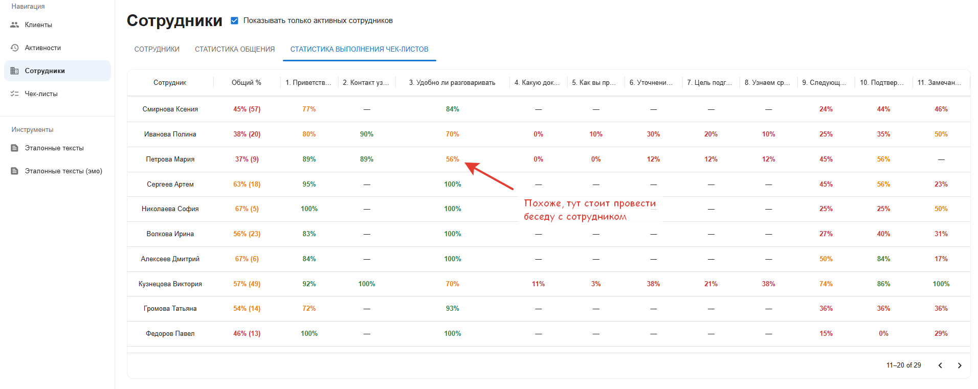
Task: Click the Сотрудник column header
Action: point(170,82)
